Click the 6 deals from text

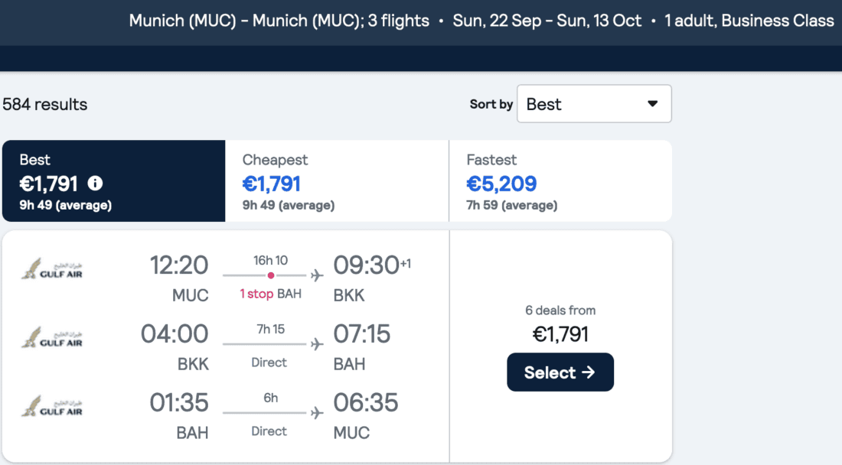(560, 311)
